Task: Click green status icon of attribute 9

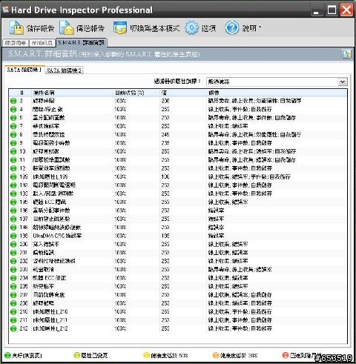Action: (x=13, y=143)
